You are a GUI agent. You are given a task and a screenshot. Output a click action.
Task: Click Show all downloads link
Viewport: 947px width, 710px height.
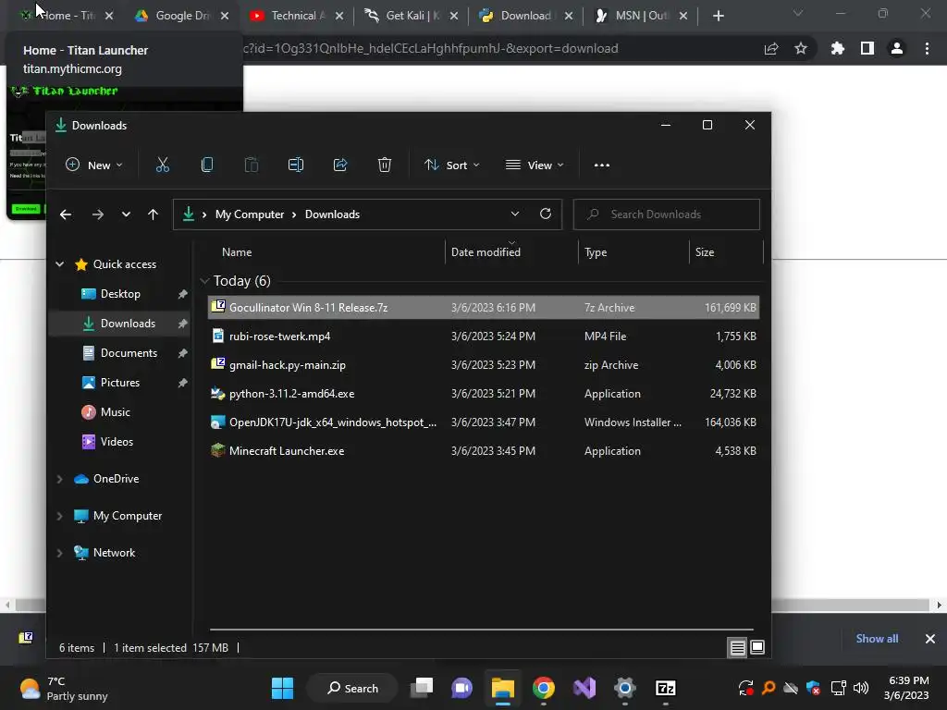(877, 638)
